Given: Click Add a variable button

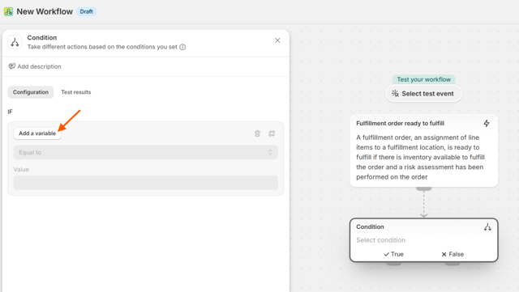Looking at the screenshot, I should pyautogui.click(x=37, y=133).
